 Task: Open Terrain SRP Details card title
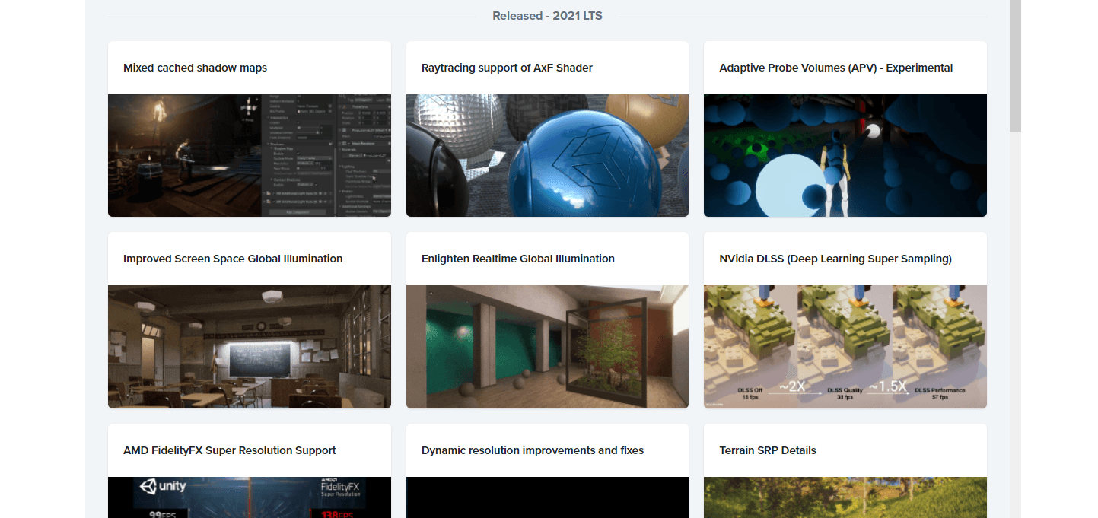(x=768, y=450)
